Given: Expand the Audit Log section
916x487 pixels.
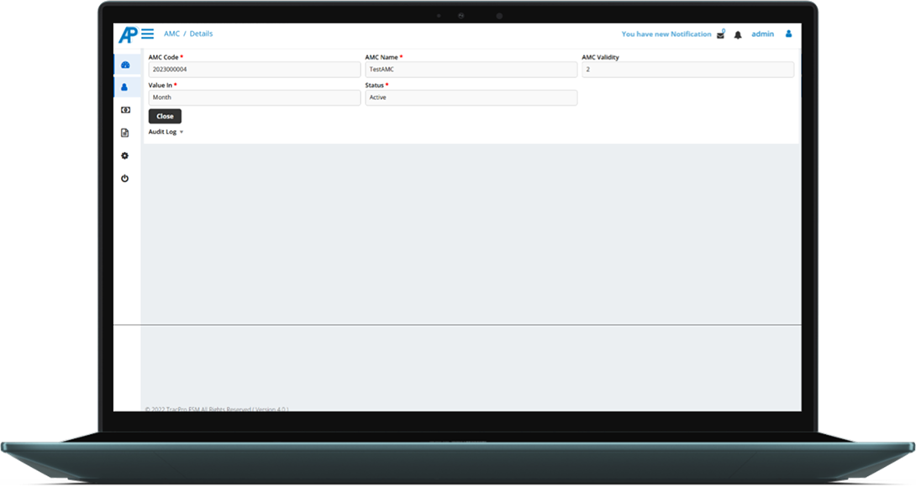Looking at the screenshot, I should click(x=166, y=132).
